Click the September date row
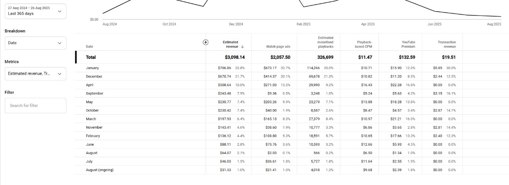The height and width of the screenshot is (185, 509). pos(94,93)
